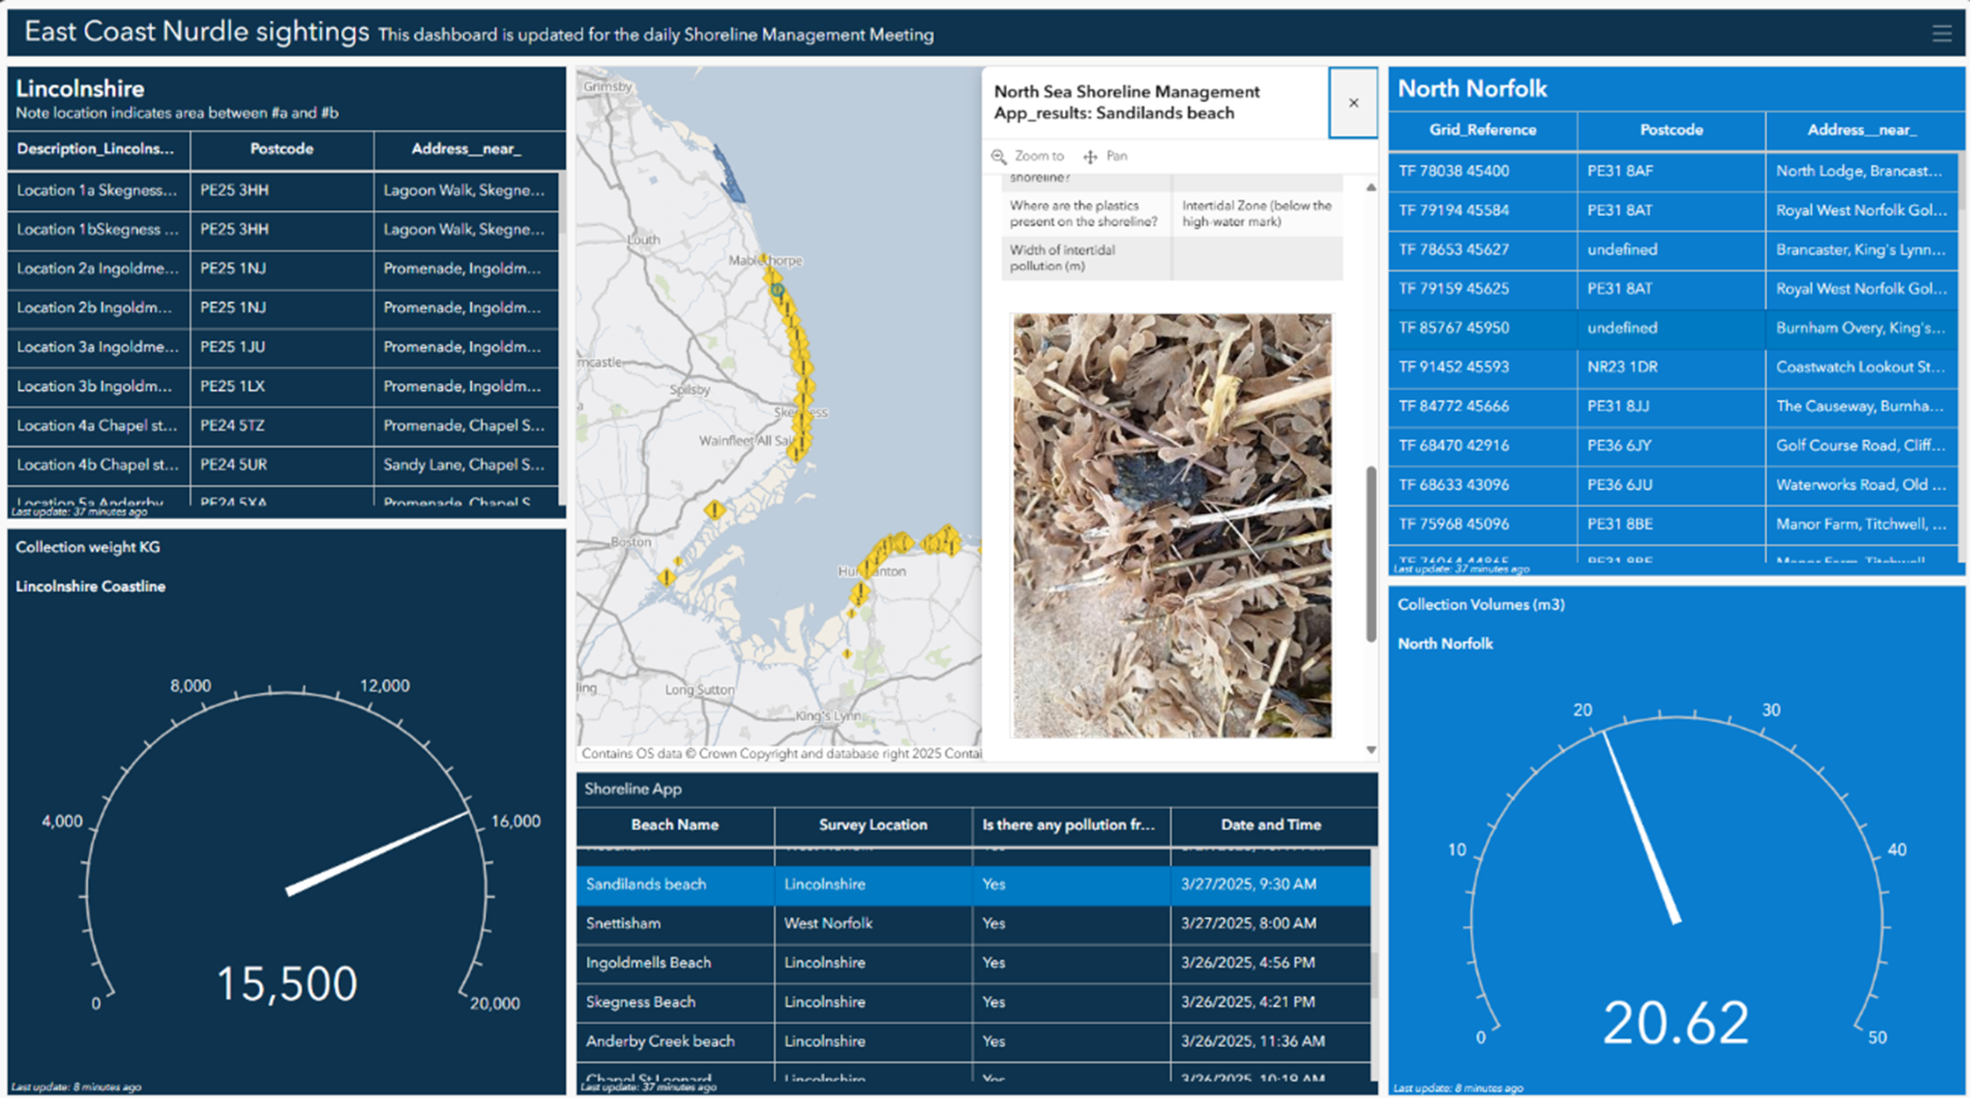Open the nurdle photo thumbnail in popup

tap(1171, 524)
